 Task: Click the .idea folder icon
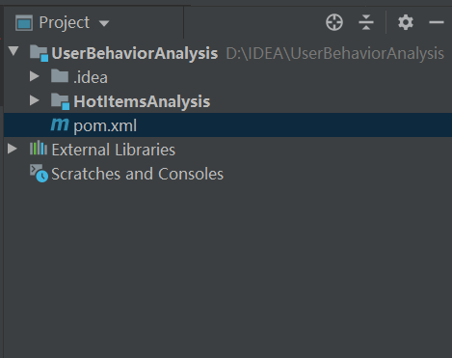[60, 76]
